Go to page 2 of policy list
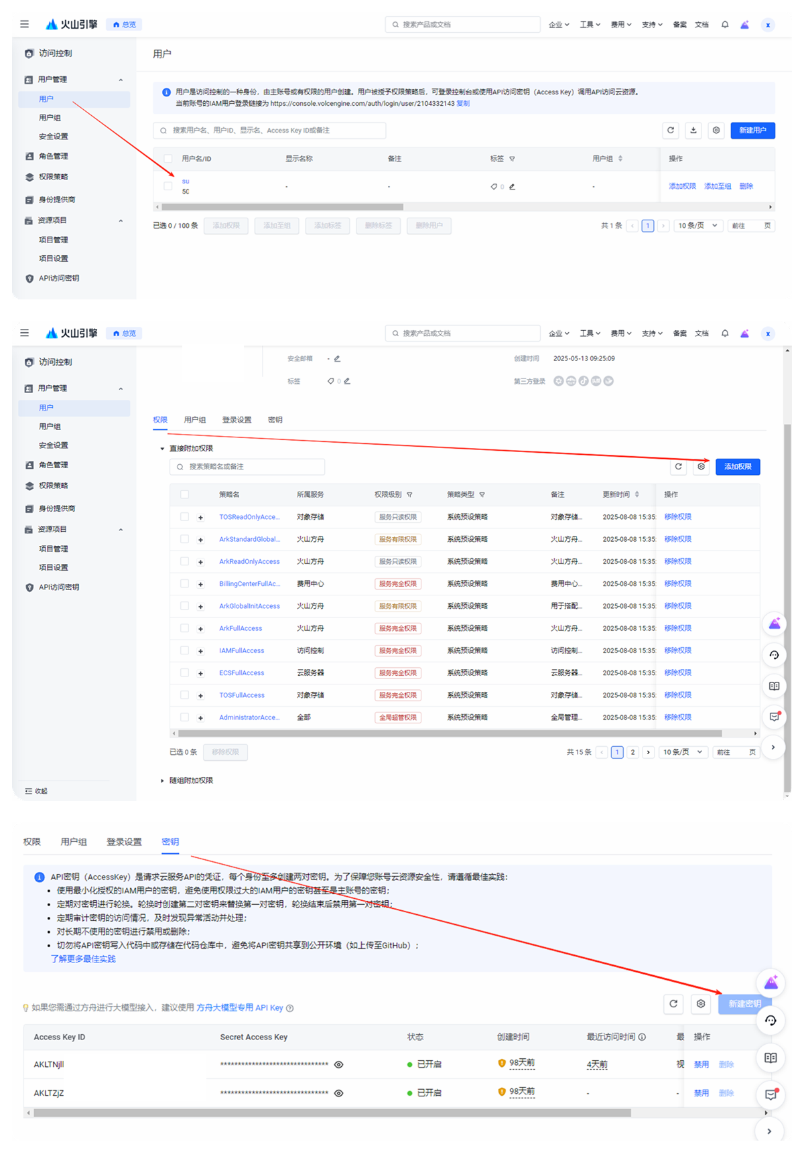Screen dimensions: 804x1152 click(632, 752)
